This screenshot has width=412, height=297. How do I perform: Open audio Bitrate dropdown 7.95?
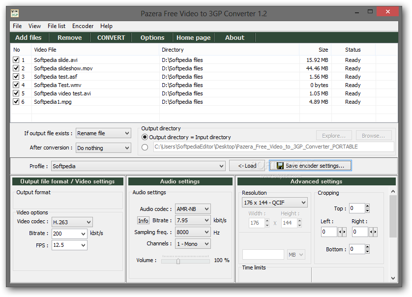(x=193, y=220)
